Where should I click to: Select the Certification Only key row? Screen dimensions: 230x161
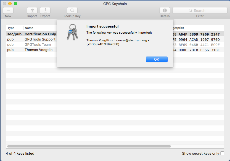point(115,34)
